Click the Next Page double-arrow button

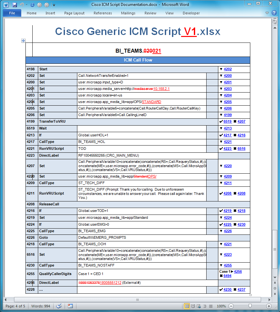[x=275, y=294]
